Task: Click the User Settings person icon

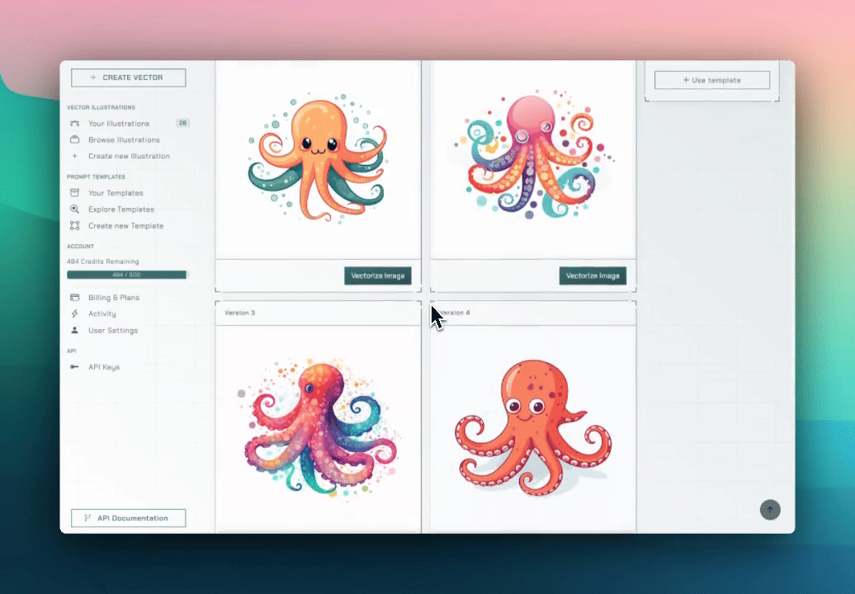Action: point(74,330)
